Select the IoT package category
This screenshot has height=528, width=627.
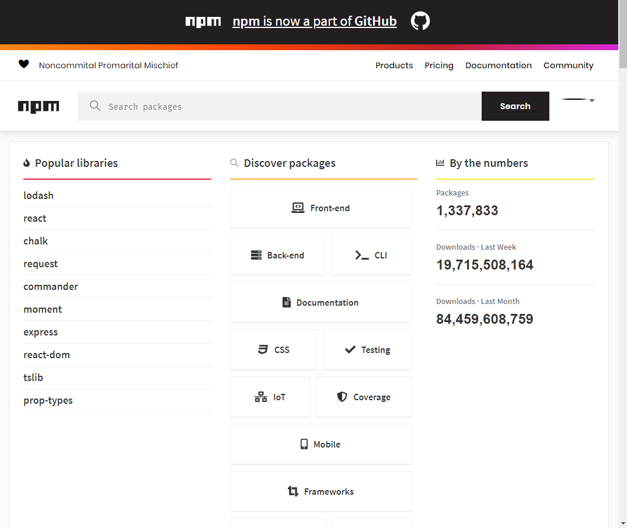pos(270,397)
